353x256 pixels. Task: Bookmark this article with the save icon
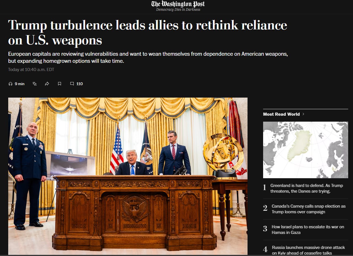[x=60, y=84]
